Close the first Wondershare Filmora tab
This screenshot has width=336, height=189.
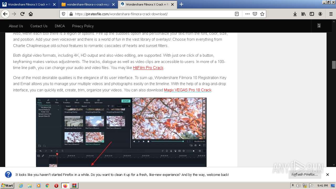point(54,4)
